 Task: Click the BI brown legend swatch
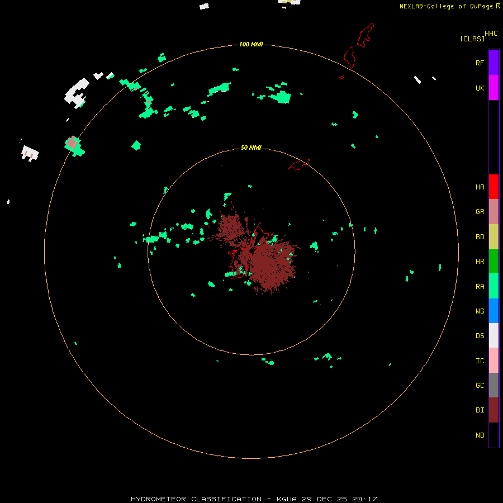pos(493,410)
